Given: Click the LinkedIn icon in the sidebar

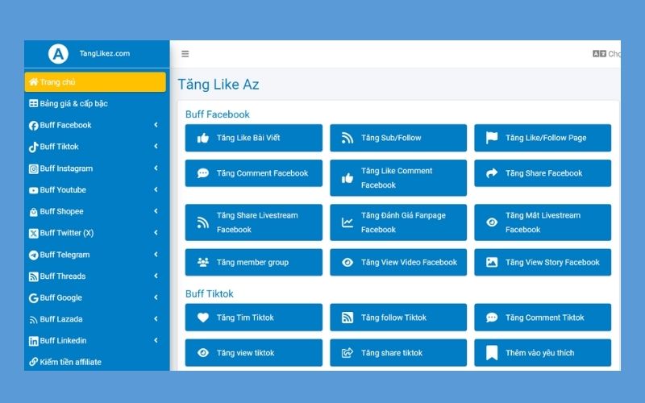Looking at the screenshot, I should (x=33, y=341).
